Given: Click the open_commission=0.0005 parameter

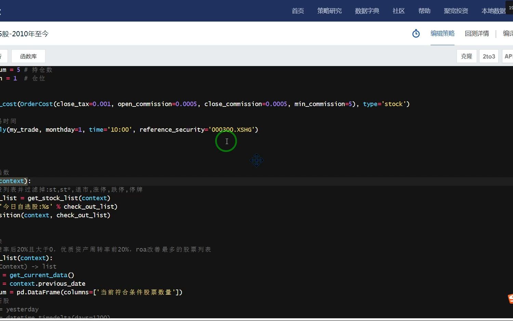Looking at the screenshot, I should coord(157,104).
